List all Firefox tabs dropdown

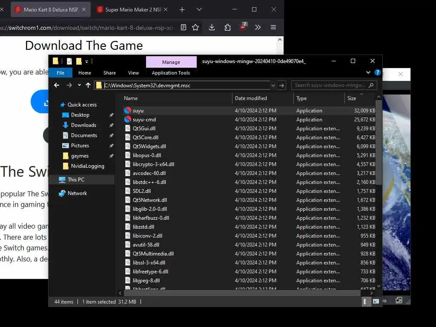199,9
